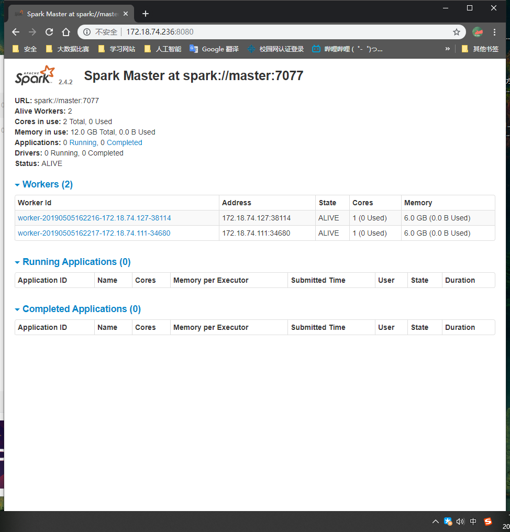Open the Running applications link
The width and height of the screenshot is (510, 532).
point(83,142)
